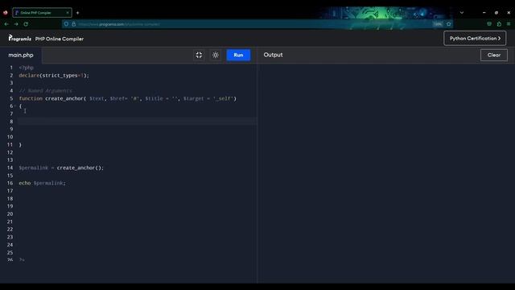Clear the output panel
The image size is (515, 290).
pos(493,55)
